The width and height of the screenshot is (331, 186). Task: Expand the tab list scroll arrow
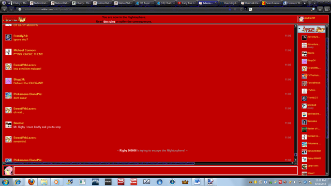point(305,3)
